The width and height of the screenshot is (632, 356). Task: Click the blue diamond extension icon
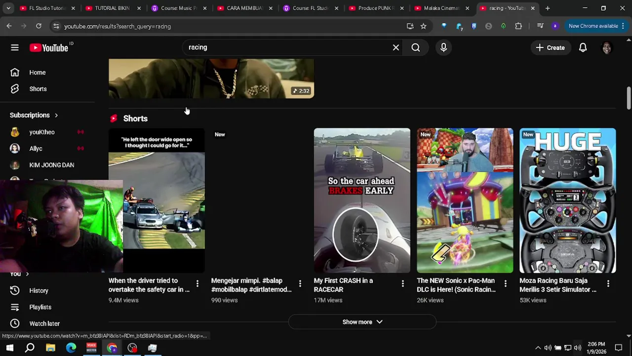[x=444, y=26]
